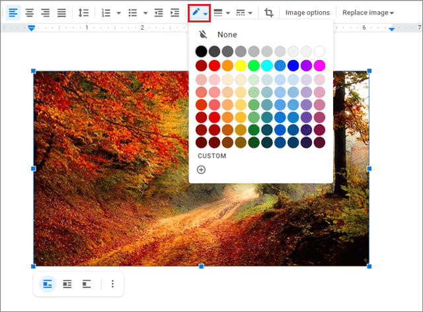This screenshot has width=423, height=312.
Task: Choose the Break text layout option
Action: coord(87,284)
